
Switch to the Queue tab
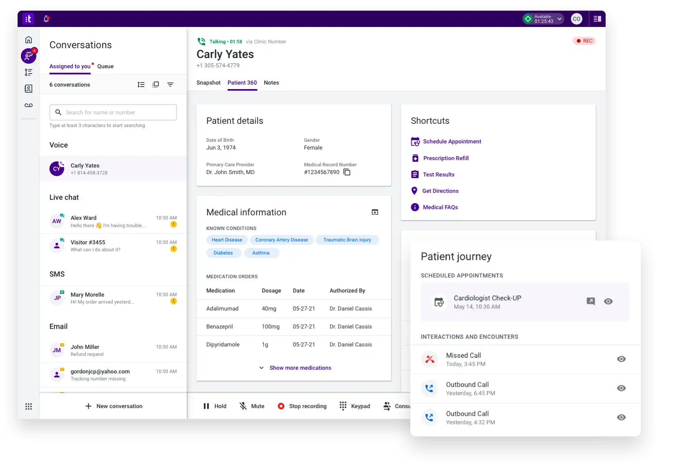105,66
